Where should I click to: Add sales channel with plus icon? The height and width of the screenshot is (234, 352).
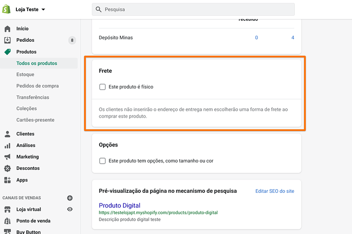tap(70, 198)
